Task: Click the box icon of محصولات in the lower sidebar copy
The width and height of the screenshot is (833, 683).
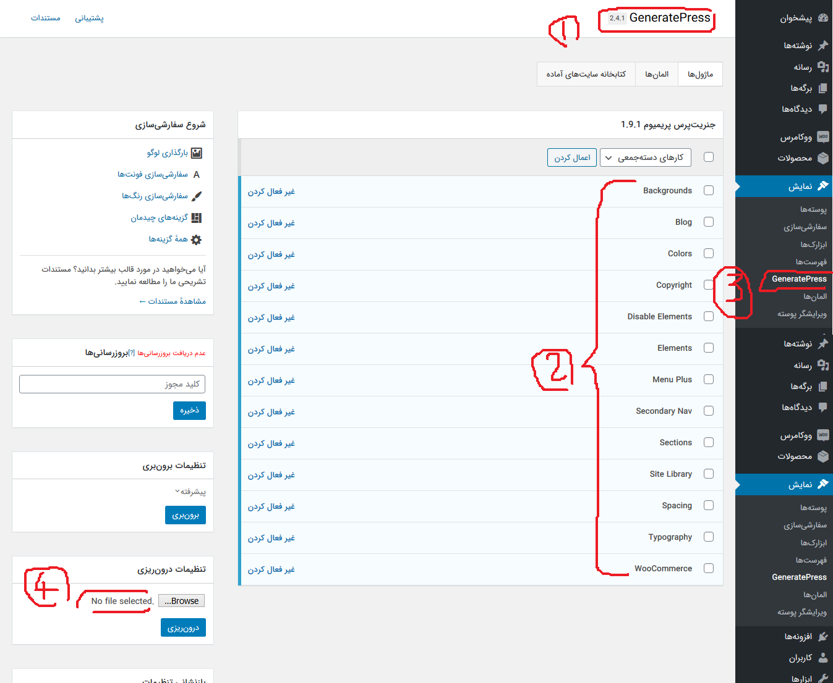Action: coord(822,456)
